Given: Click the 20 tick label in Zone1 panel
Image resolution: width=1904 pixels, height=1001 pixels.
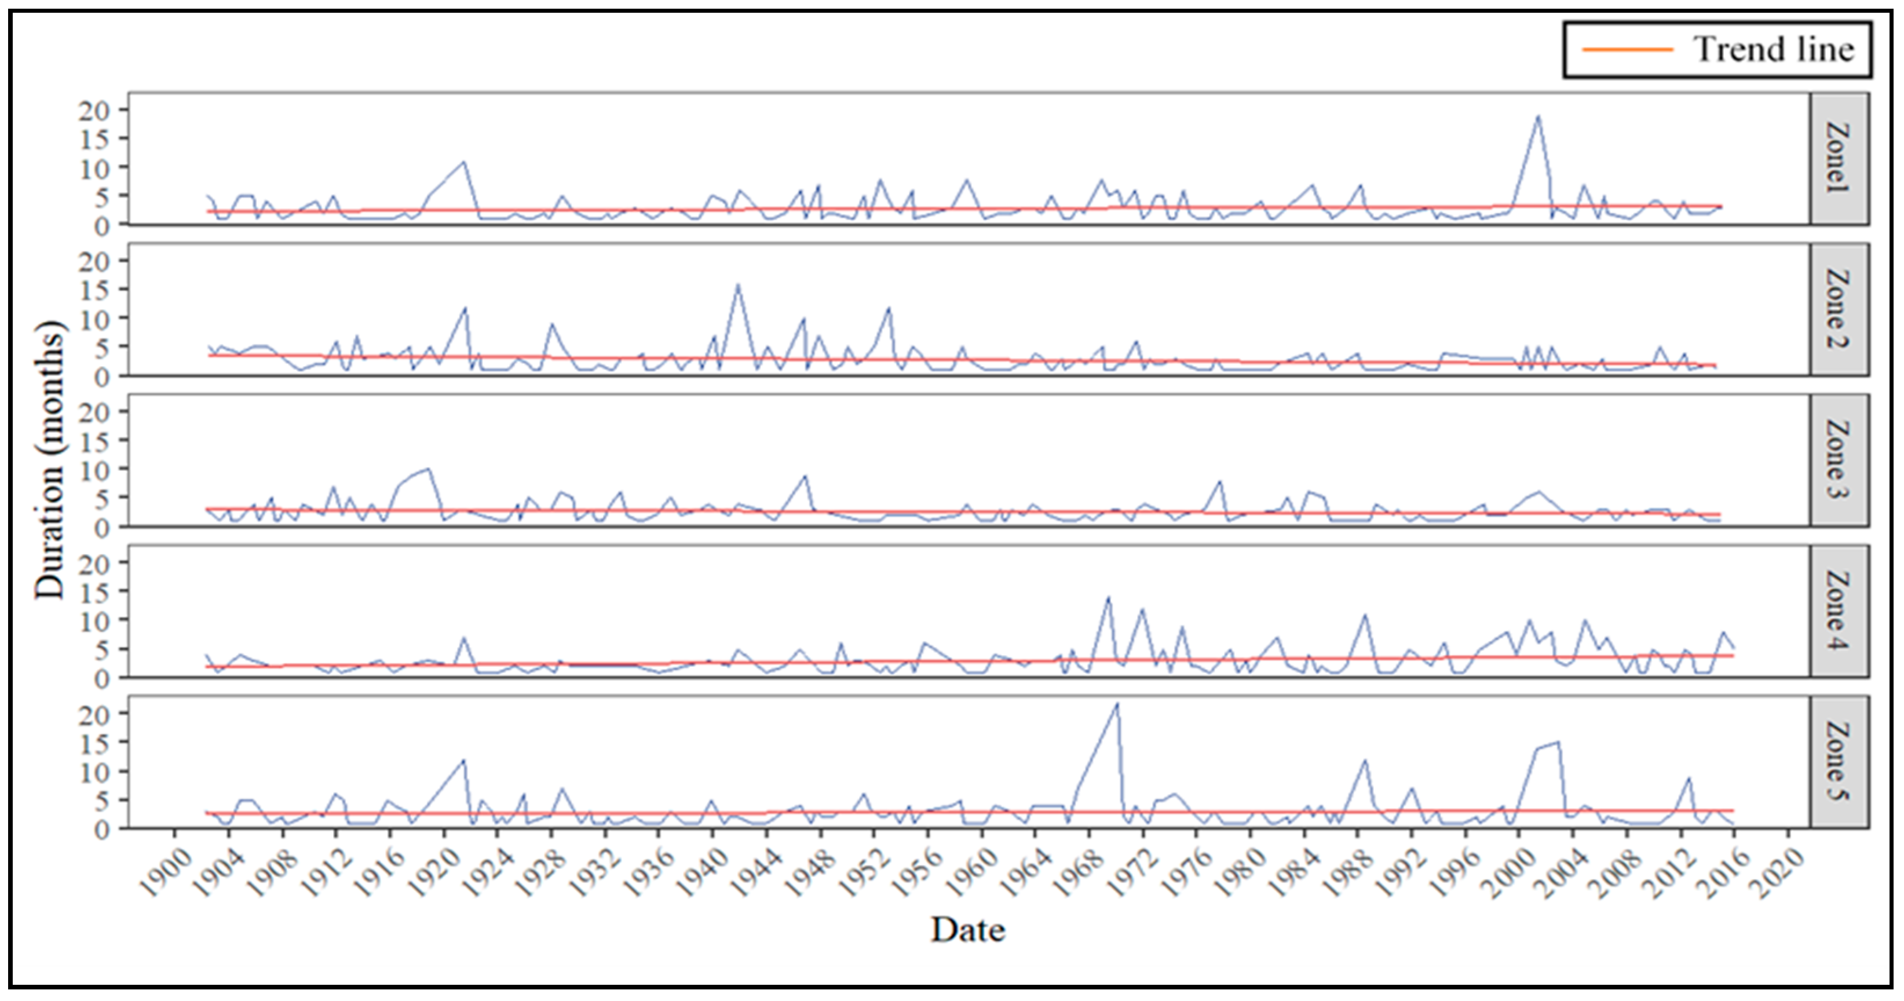Looking at the screenshot, I should (94, 110).
